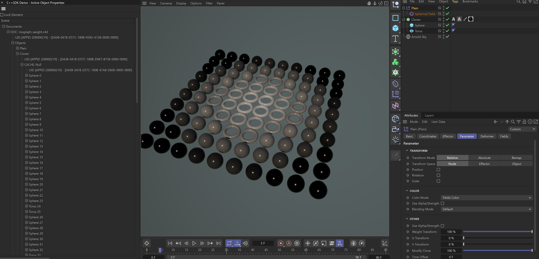Click the play forward button
Screen dimensions: 539x259
pos(194,243)
